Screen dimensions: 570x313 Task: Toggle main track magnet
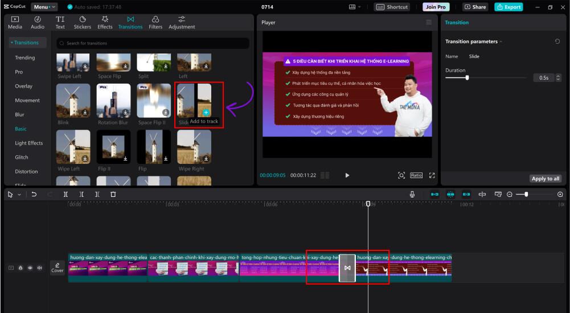click(434, 195)
